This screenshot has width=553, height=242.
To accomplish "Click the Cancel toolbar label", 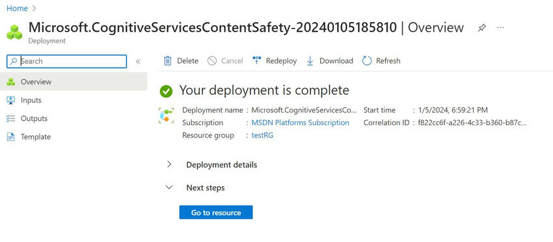I will click(232, 61).
